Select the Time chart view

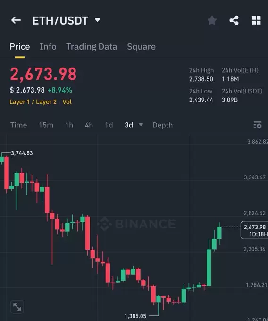18,125
